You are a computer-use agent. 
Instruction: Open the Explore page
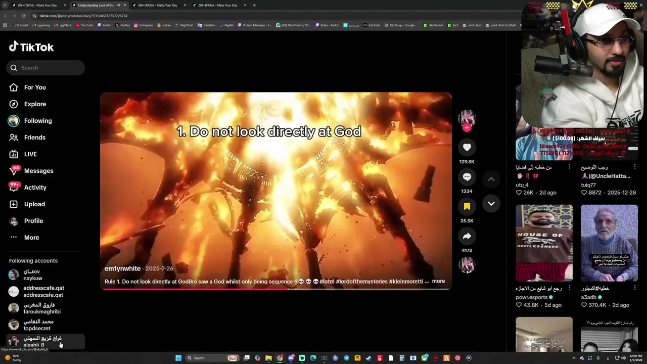point(35,104)
